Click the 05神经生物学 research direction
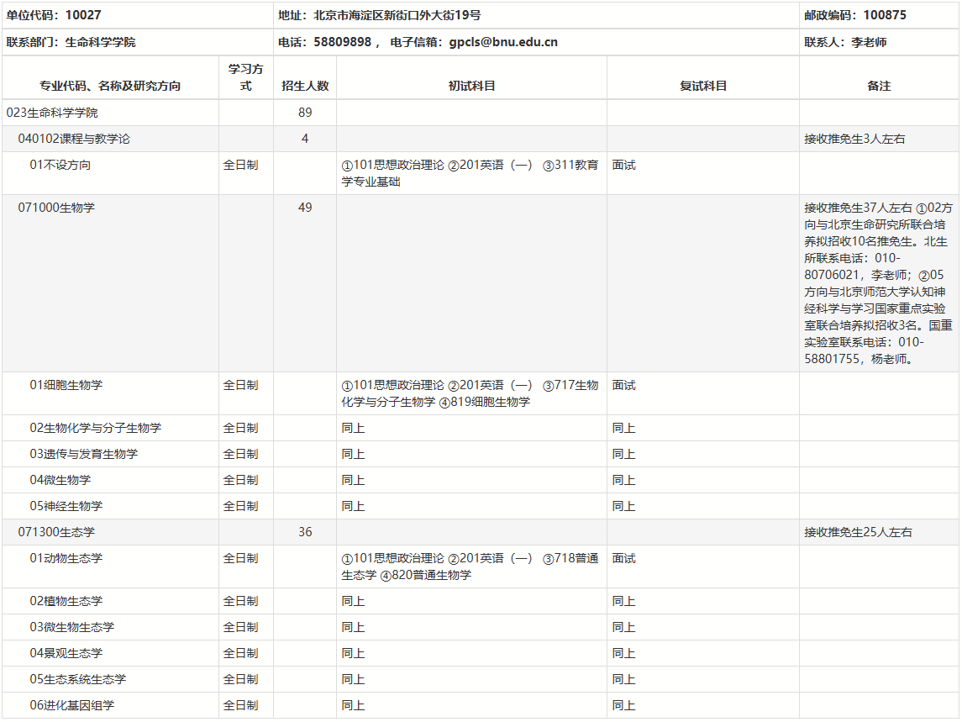Image resolution: width=962 pixels, height=722 pixels. [66, 506]
